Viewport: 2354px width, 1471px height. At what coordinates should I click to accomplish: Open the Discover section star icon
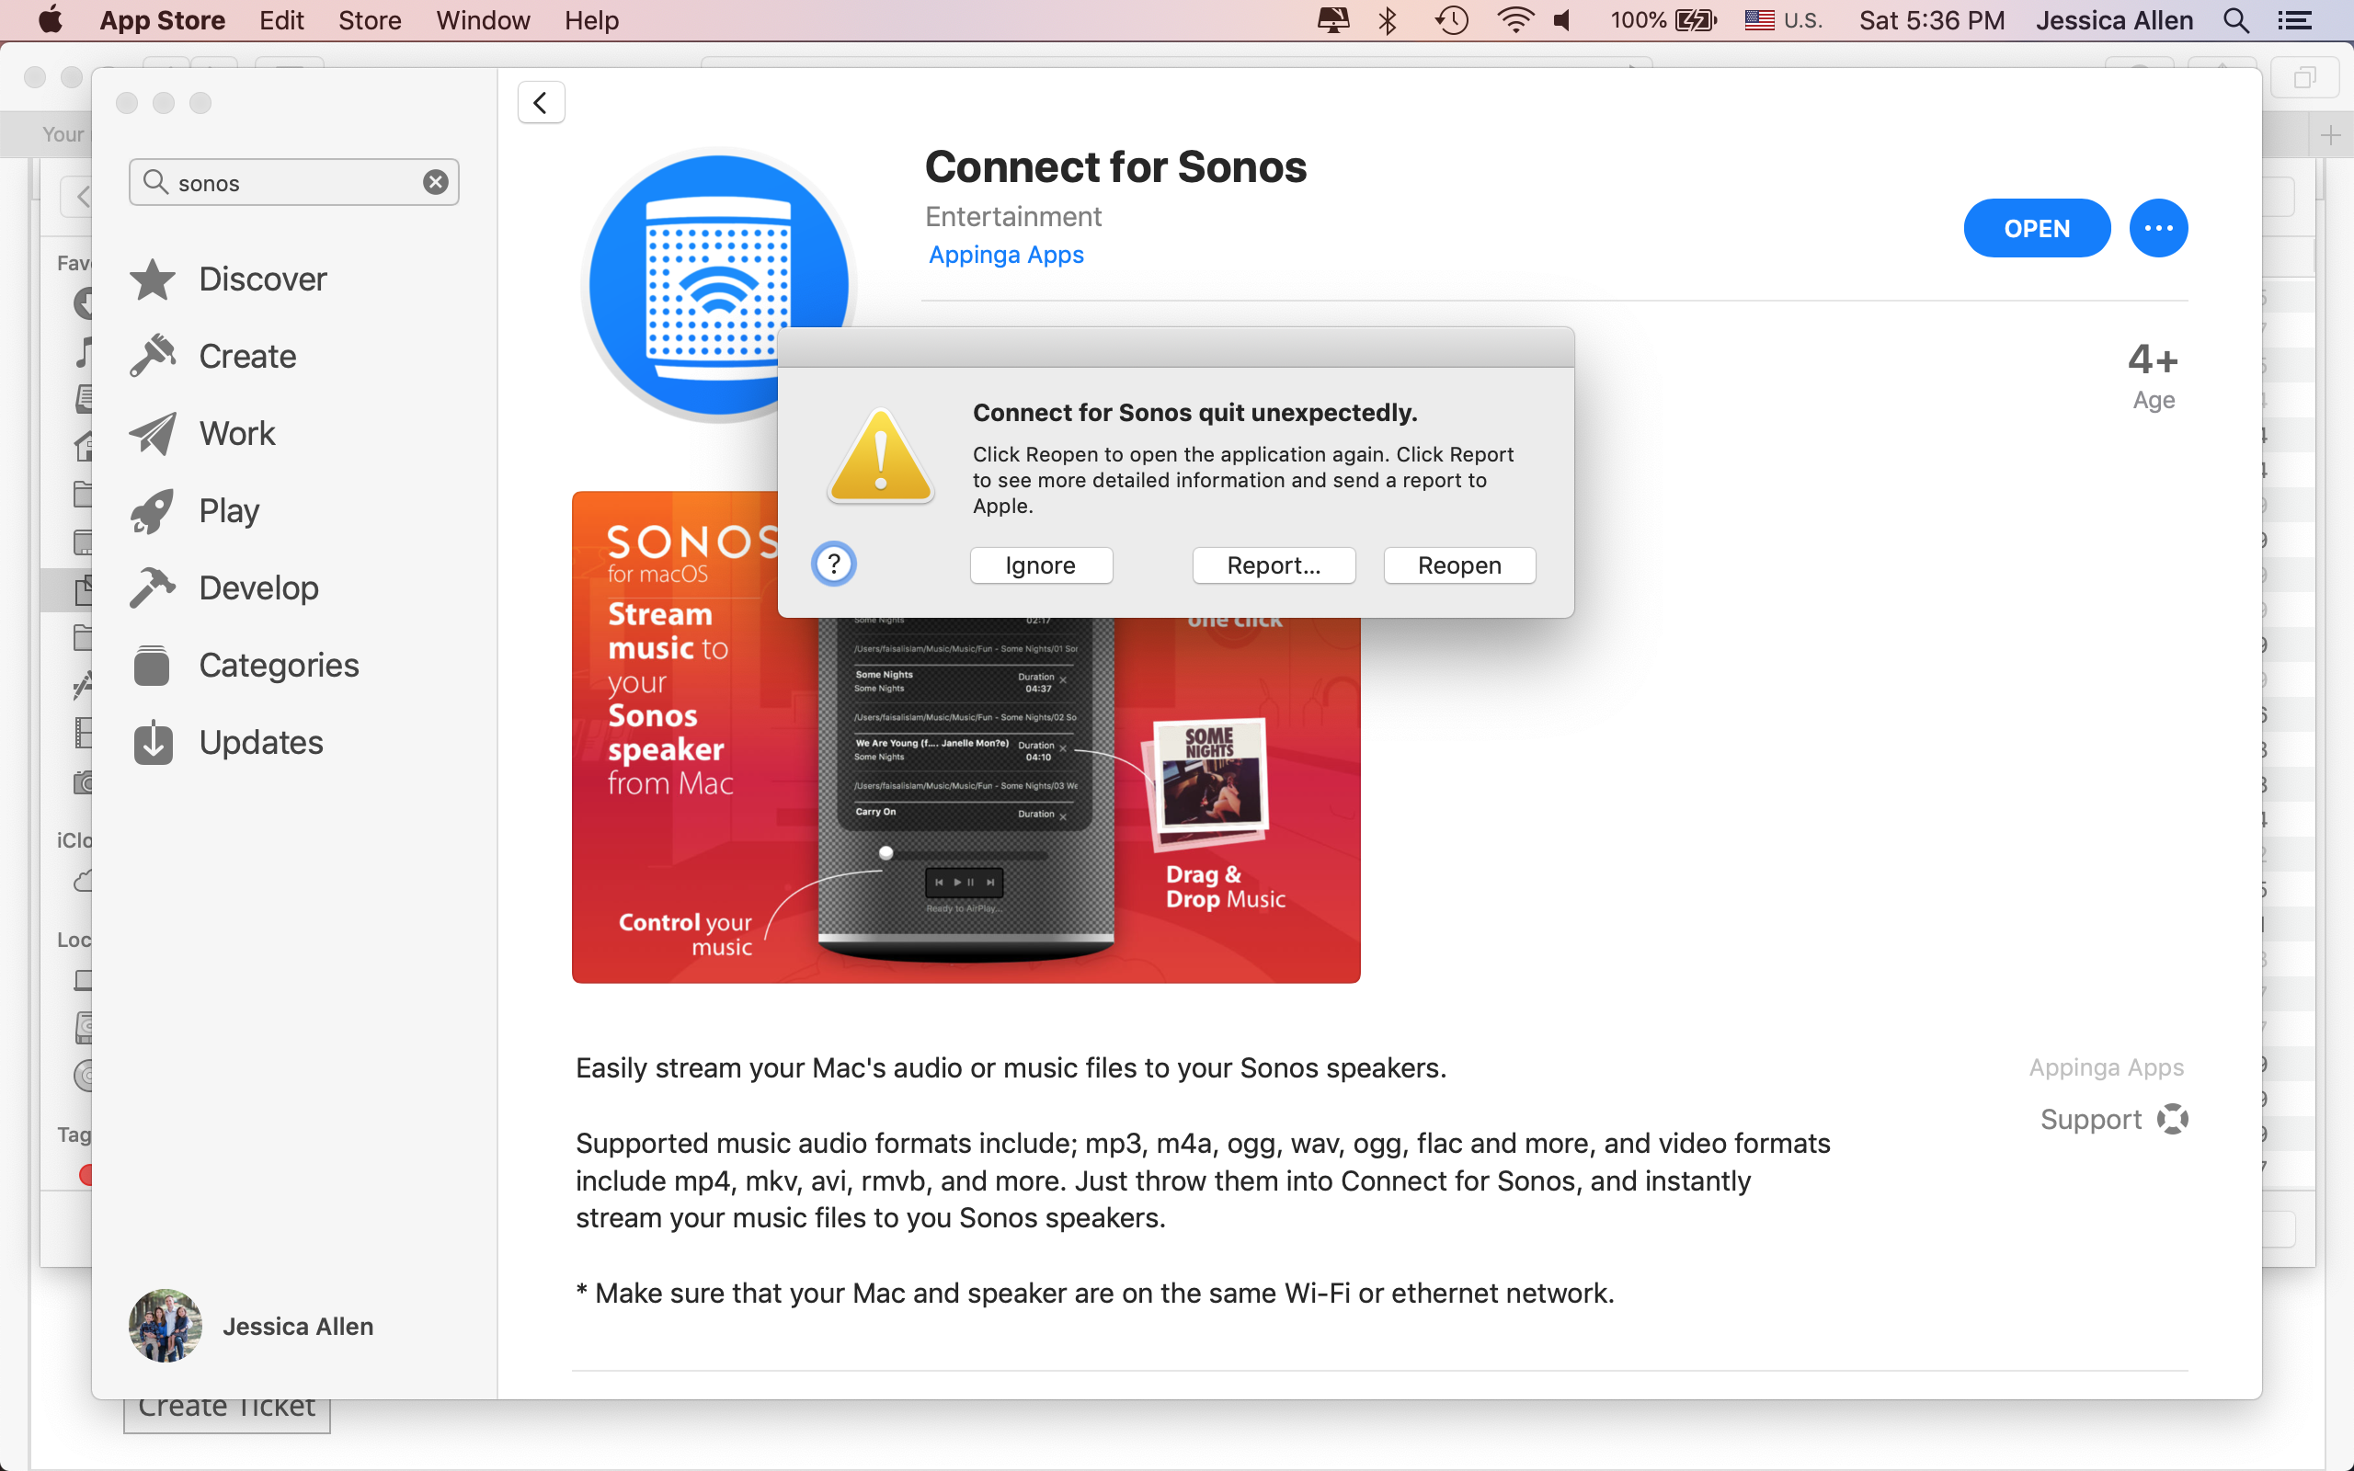[153, 279]
